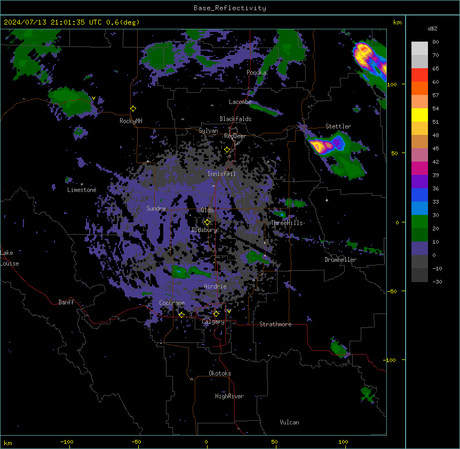This screenshot has height=449, width=460.
Task: Select the top light gray 80 dBZ swatch
Action: 419,49
